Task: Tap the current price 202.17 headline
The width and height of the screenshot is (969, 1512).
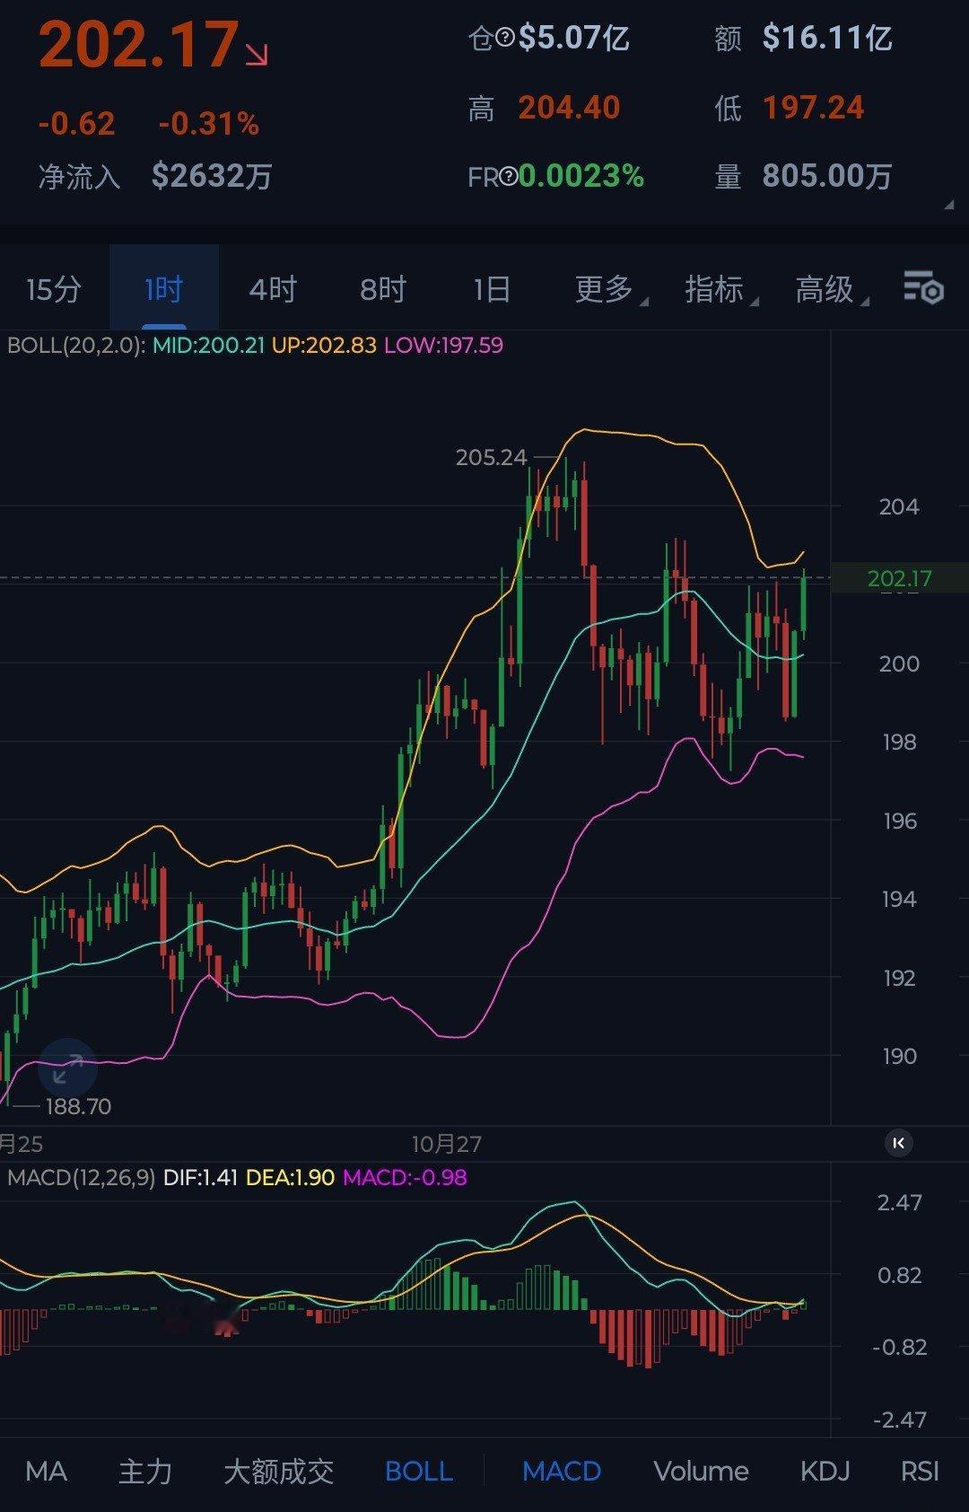Action: [139, 45]
